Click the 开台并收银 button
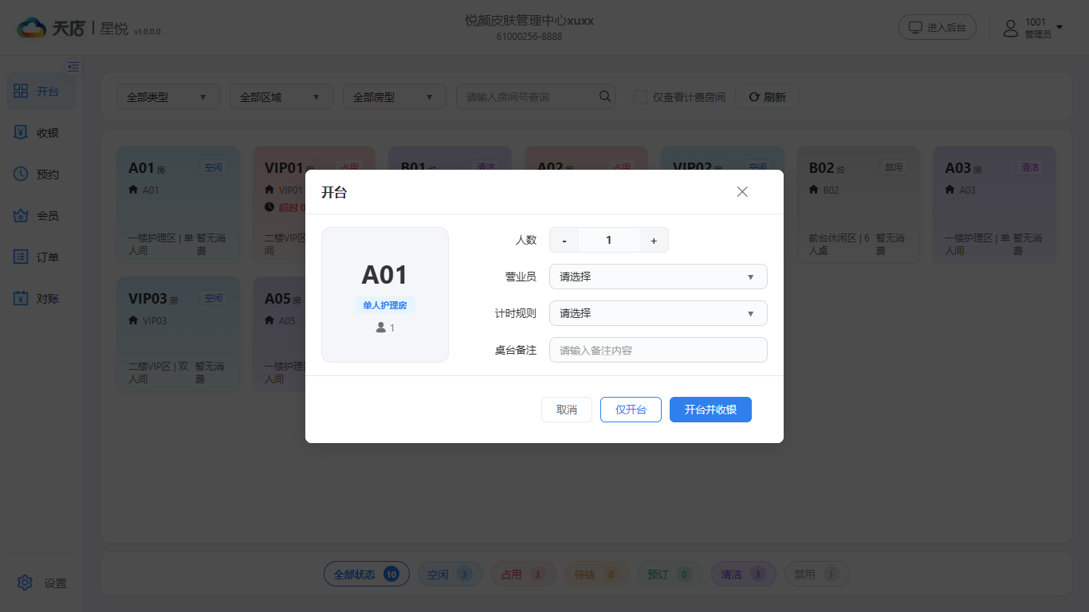 (x=710, y=410)
